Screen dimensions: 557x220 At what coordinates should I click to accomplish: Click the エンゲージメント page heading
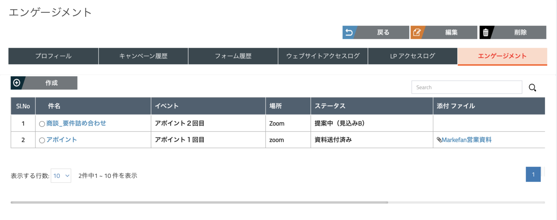point(50,12)
